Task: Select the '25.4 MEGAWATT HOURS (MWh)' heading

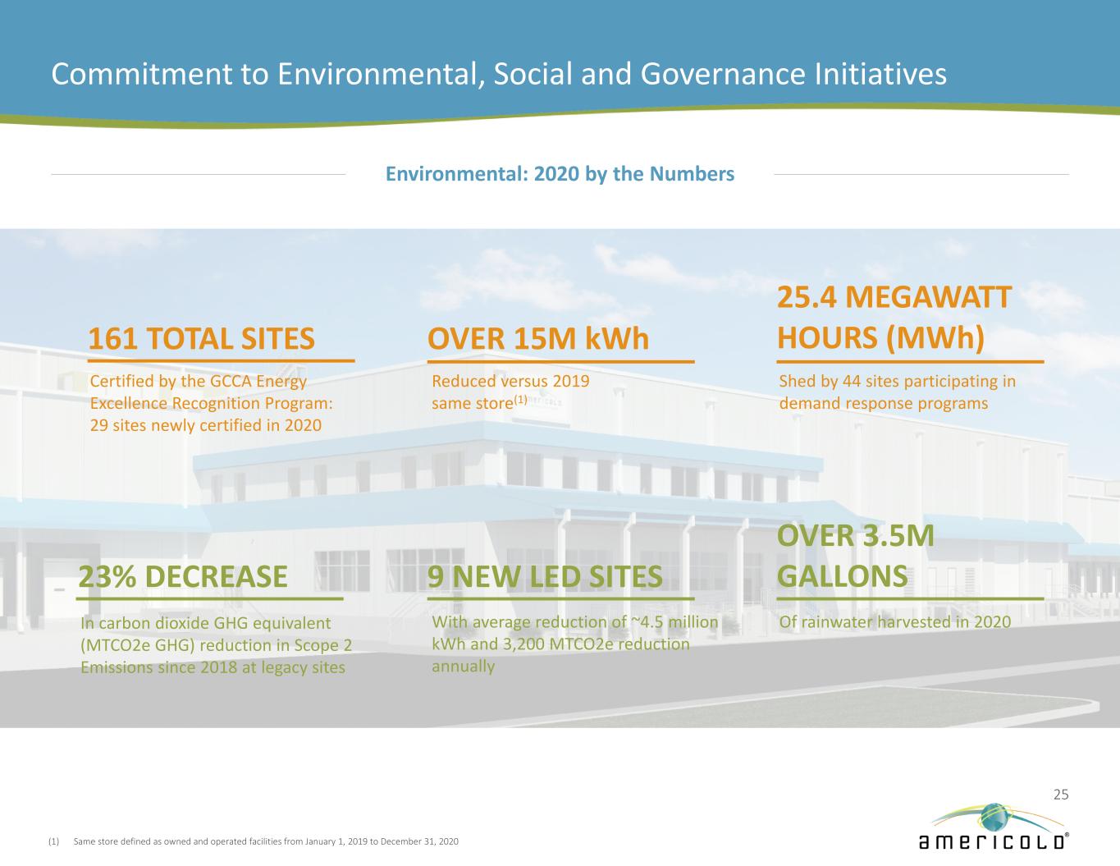Action: point(894,318)
